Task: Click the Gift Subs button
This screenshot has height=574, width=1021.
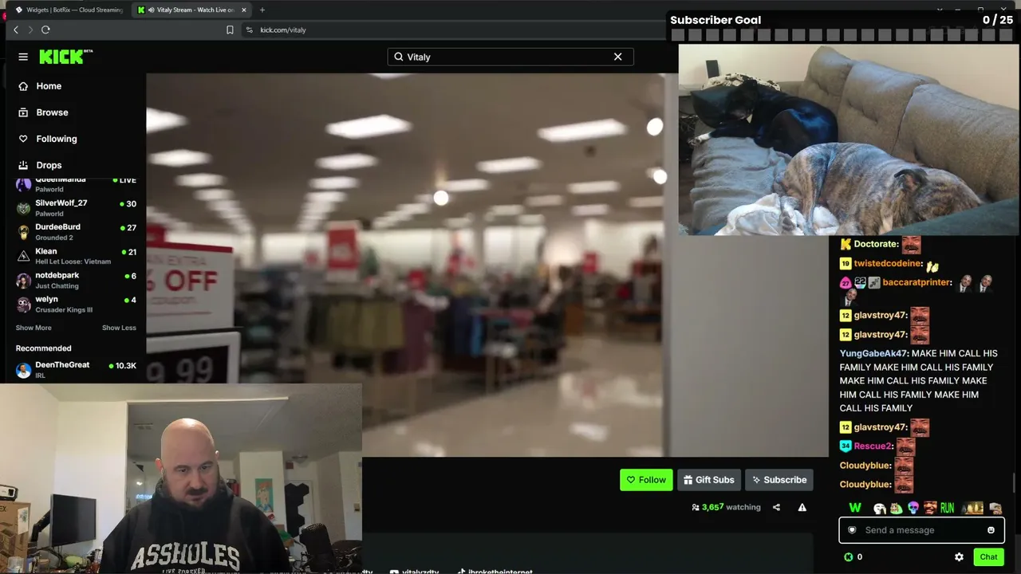Action: pyautogui.click(x=709, y=480)
